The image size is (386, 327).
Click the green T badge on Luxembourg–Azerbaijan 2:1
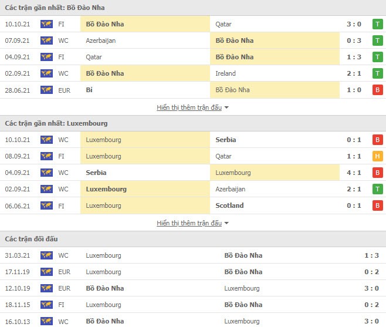click(x=378, y=189)
